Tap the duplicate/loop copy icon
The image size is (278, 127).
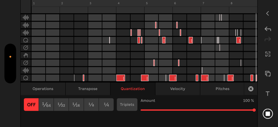268,74
